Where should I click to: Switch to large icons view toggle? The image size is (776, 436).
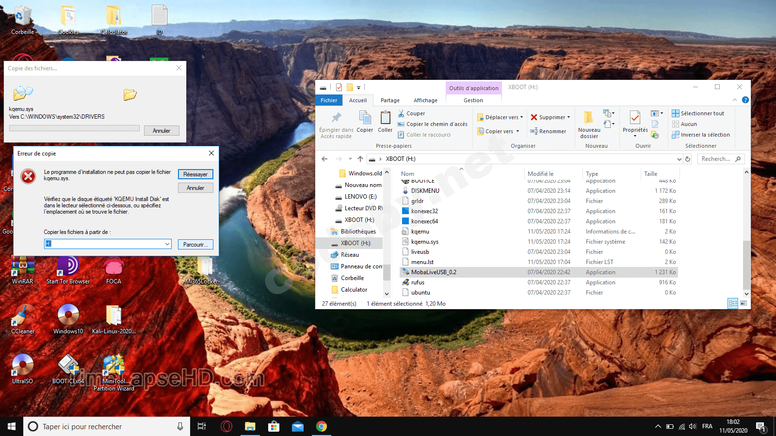coord(744,303)
